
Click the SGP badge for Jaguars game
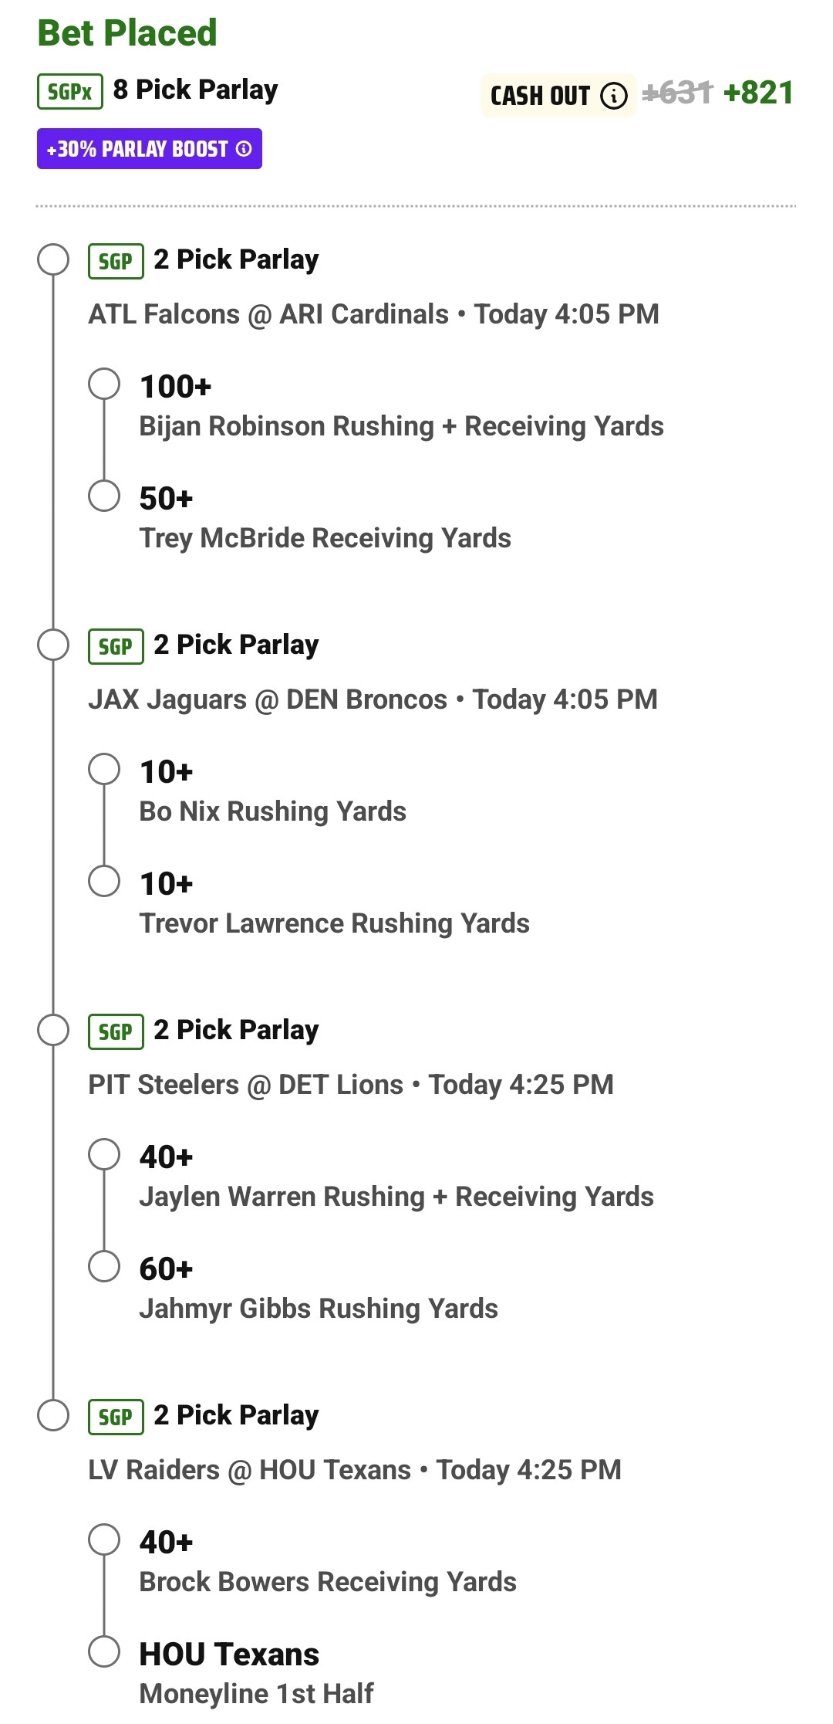click(116, 646)
